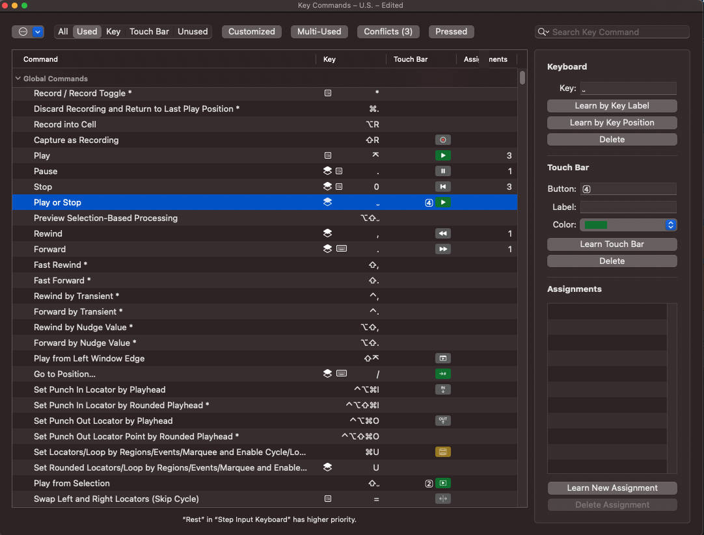
Task: Click the yellow cycle icon for Set Locators/Loop
Action: [x=443, y=452]
